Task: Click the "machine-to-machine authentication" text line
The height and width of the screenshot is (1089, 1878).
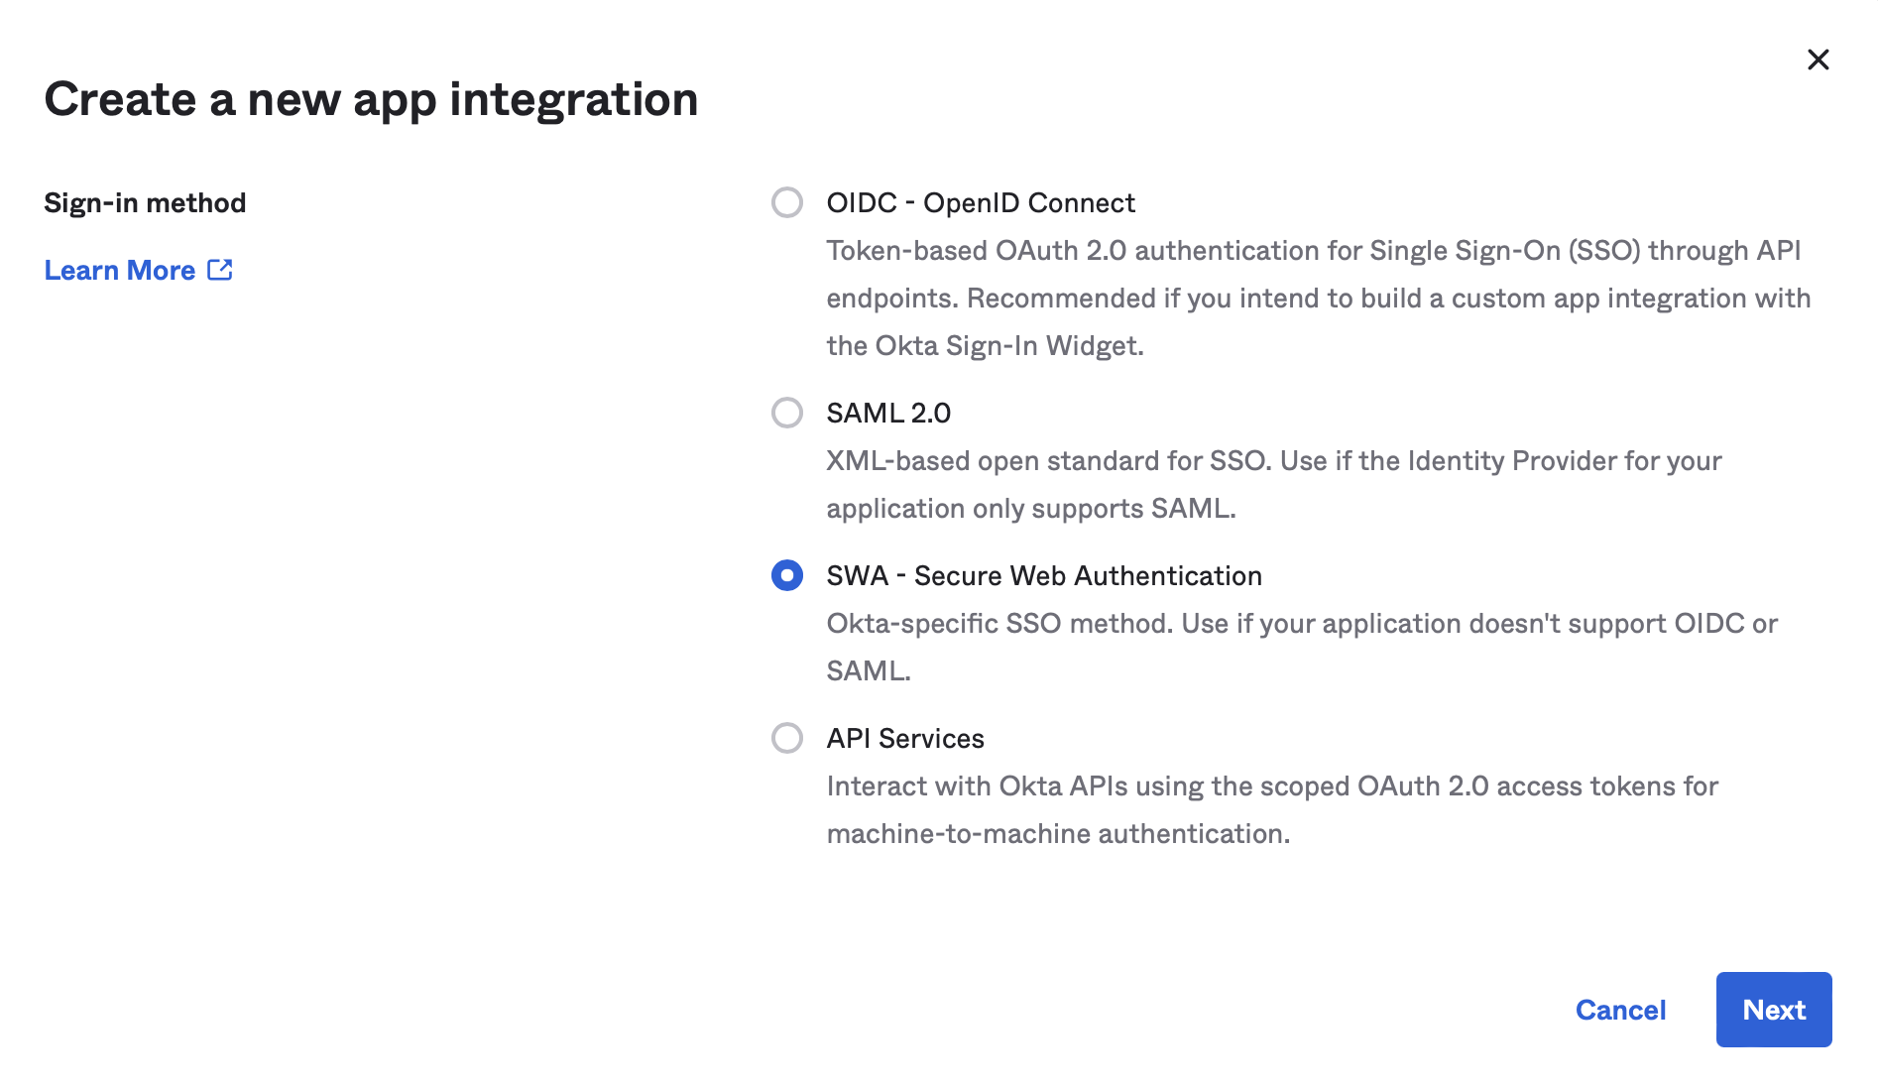Action: point(1058,833)
